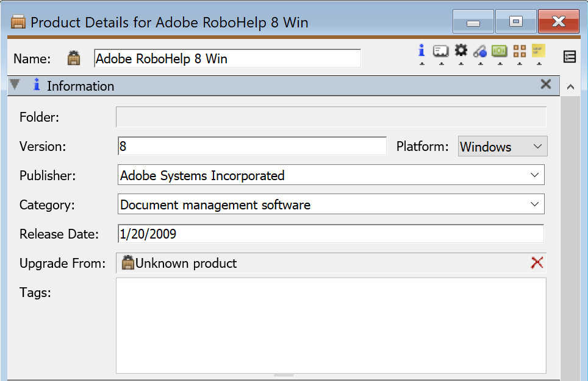Screen dimensions: 588x381
Task: Click the license card icon in toolbar
Action: point(441,51)
